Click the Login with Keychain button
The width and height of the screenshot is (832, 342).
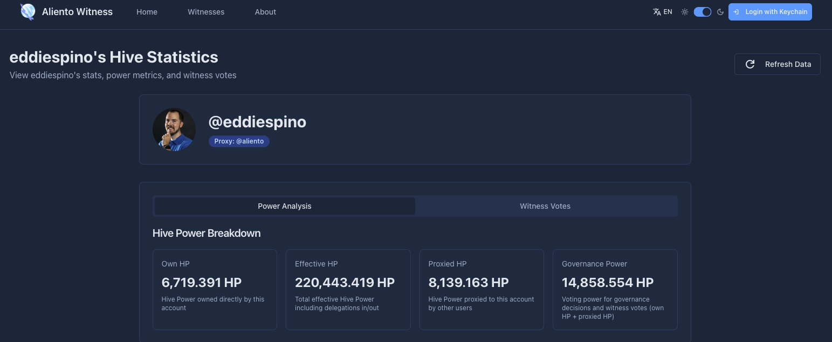pos(770,12)
